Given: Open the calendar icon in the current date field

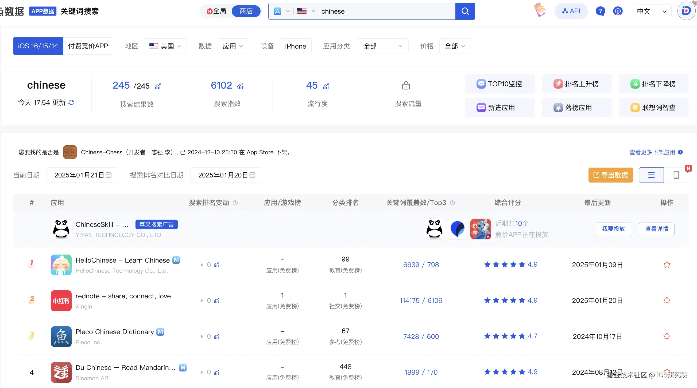Looking at the screenshot, I should [109, 175].
